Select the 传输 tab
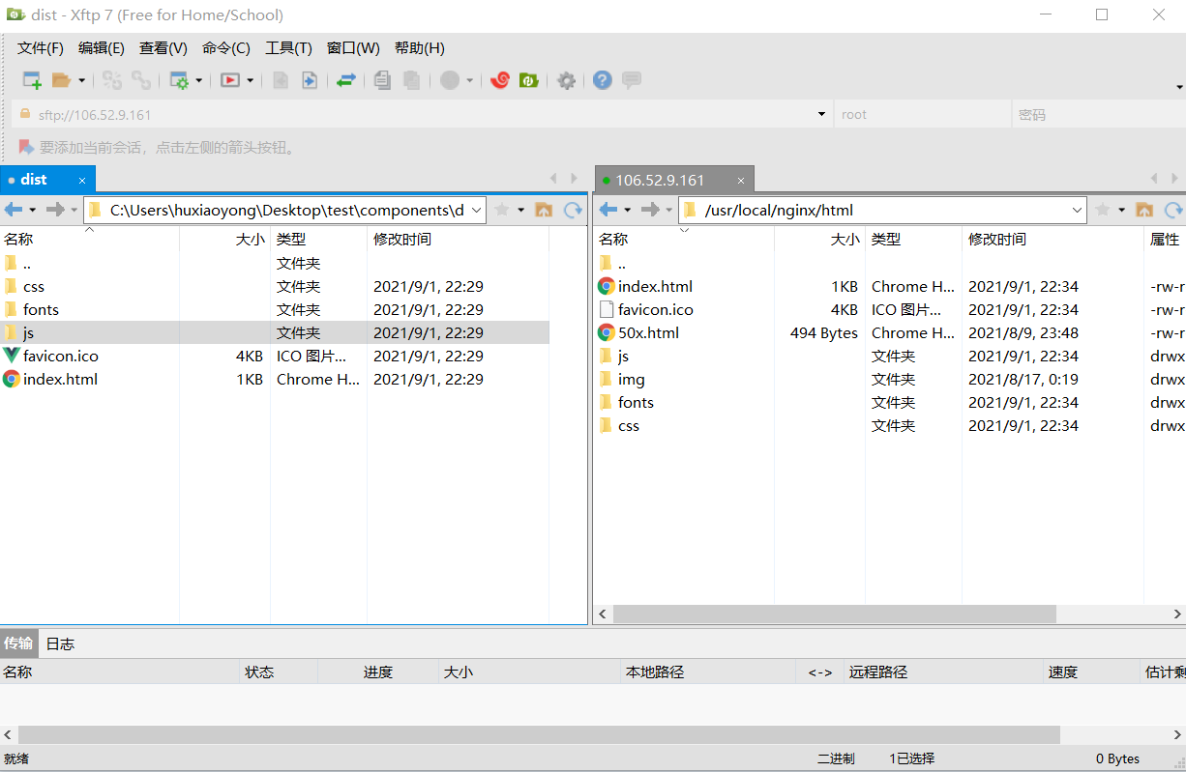The image size is (1186, 772). (x=18, y=643)
